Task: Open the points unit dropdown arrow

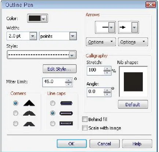Action: pyautogui.click(x=73, y=36)
